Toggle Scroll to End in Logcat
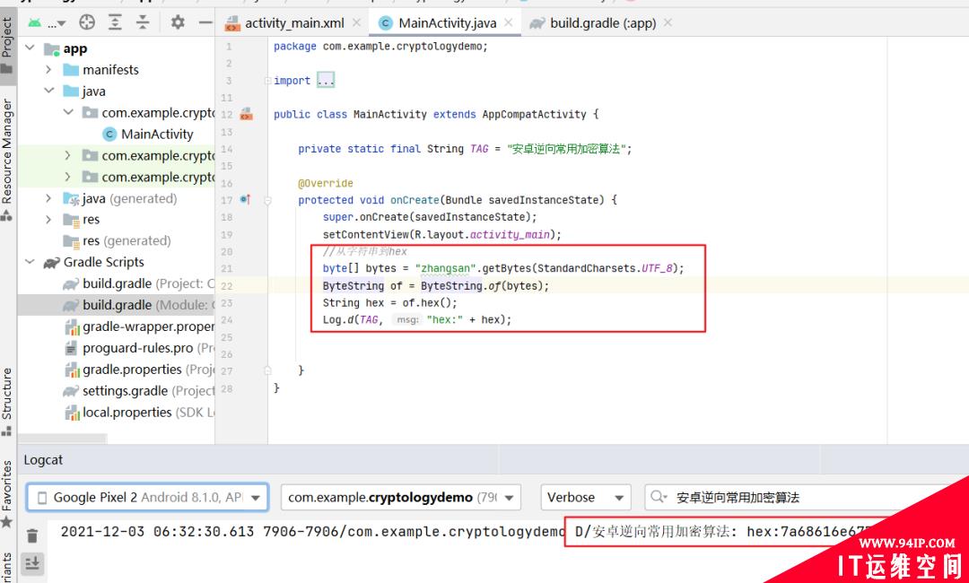This screenshot has width=969, height=583. [x=33, y=562]
